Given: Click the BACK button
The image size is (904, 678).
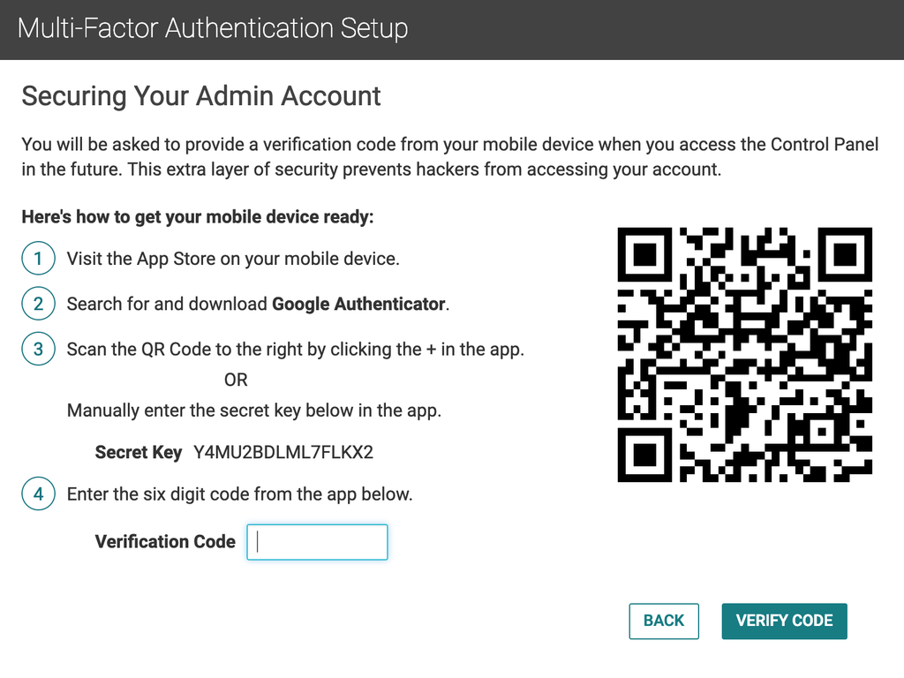Looking at the screenshot, I should 663,621.
